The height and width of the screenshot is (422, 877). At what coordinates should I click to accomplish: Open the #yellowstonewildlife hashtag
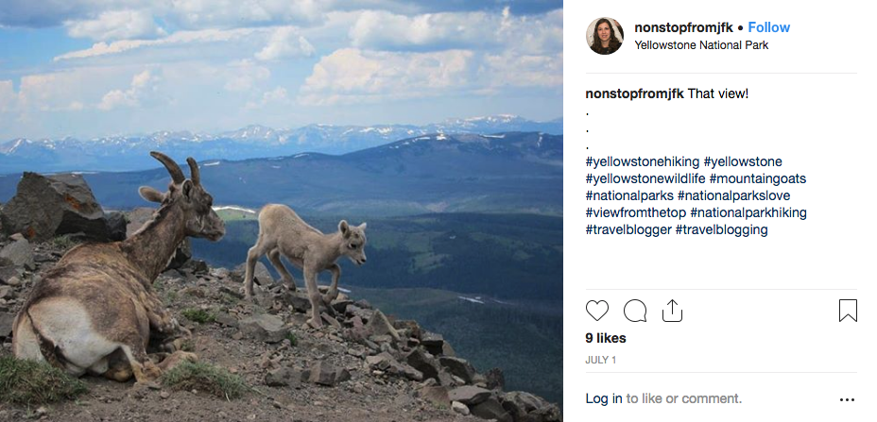tap(645, 178)
